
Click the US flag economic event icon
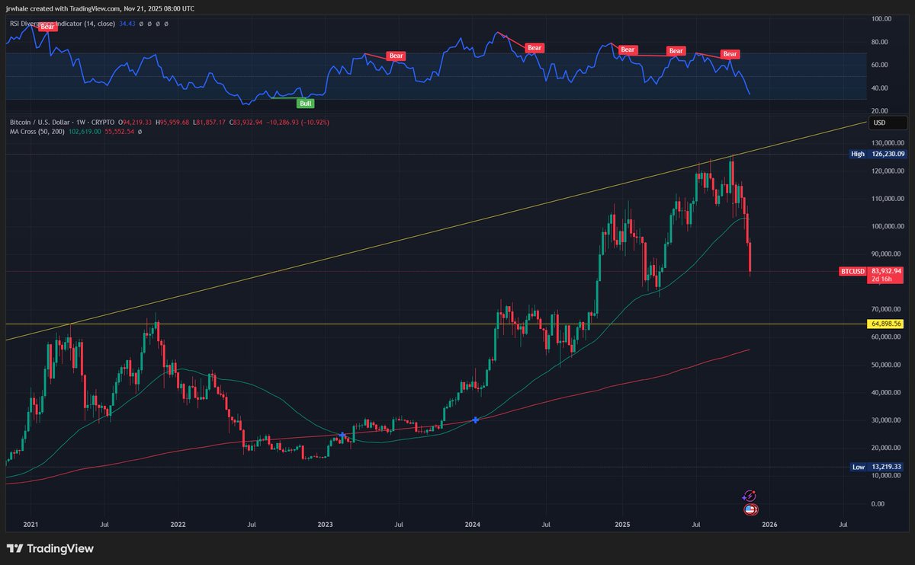tap(750, 509)
